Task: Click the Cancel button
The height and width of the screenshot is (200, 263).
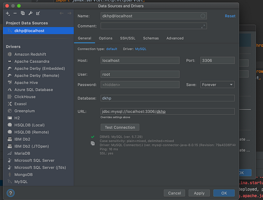Action: click(174, 193)
